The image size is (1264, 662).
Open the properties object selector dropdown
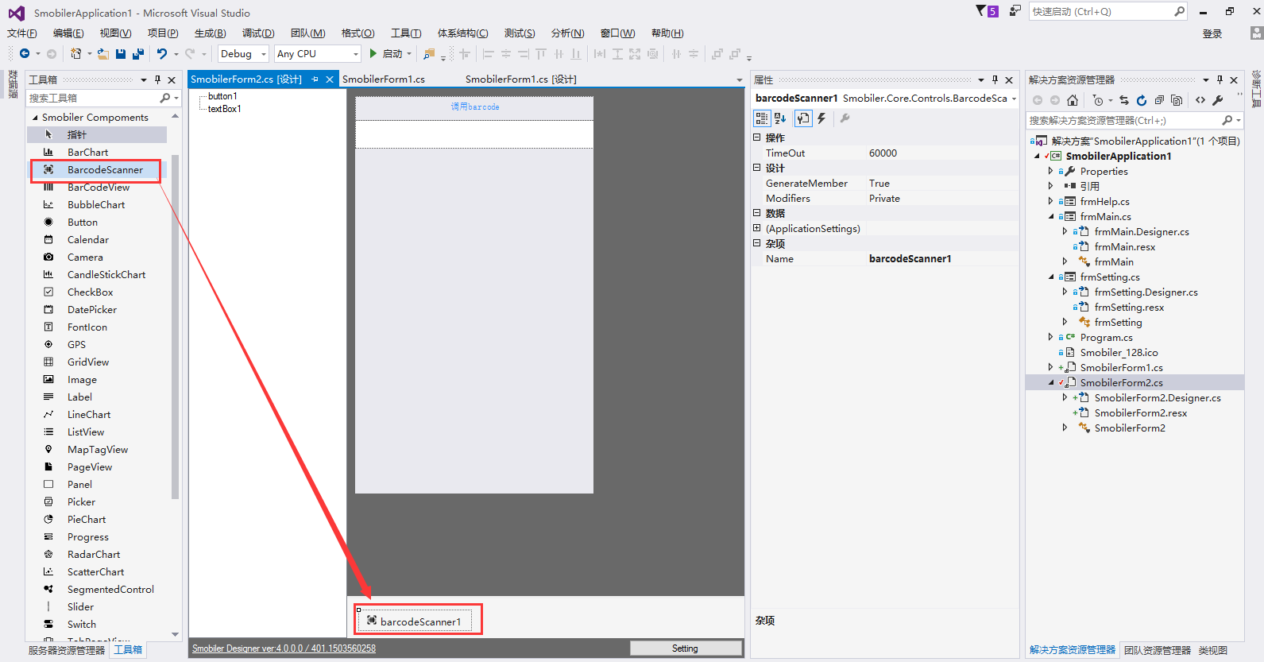pyautogui.click(x=1014, y=99)
